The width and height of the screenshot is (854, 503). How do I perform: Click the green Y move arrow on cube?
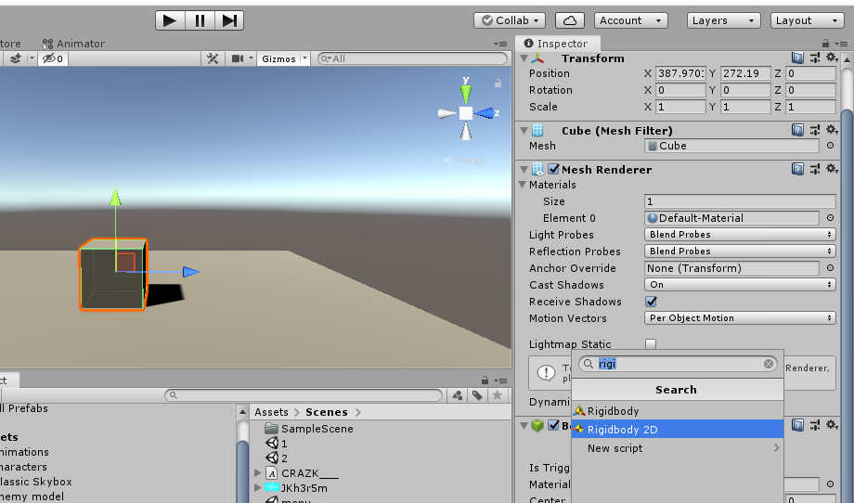115,197
